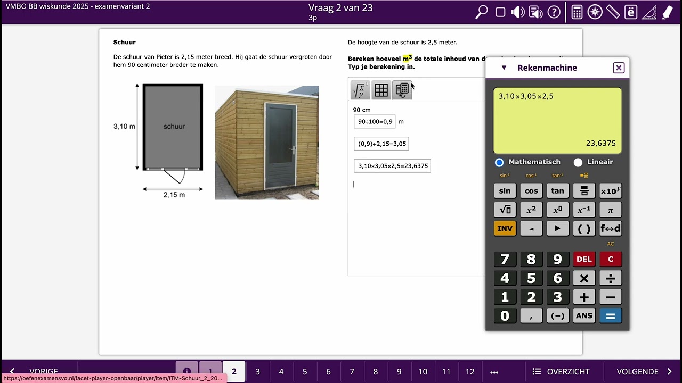This screenshot has width=682, height=383.
Task: Insert a table in the answer editor
Action: [x=381, y=90]
